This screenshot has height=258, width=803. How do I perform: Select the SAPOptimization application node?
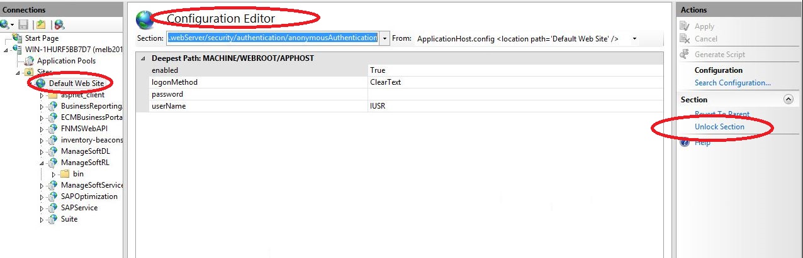89,196
